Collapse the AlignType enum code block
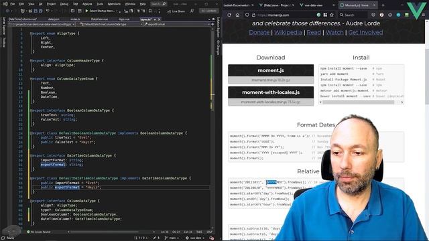Image resolution: width=429 pixels, height=241 pixels. (x=31, y=33)
